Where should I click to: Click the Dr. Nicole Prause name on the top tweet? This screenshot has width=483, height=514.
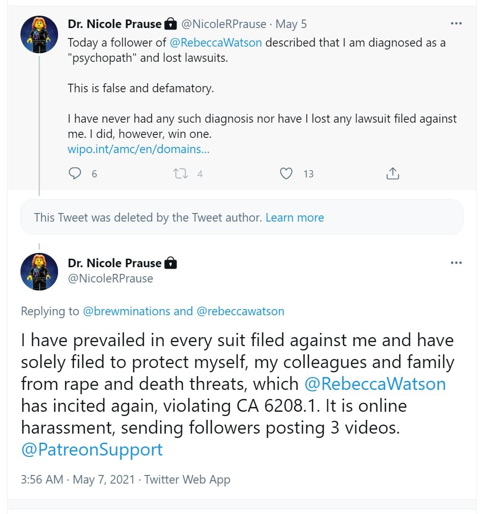coord(115,24)
